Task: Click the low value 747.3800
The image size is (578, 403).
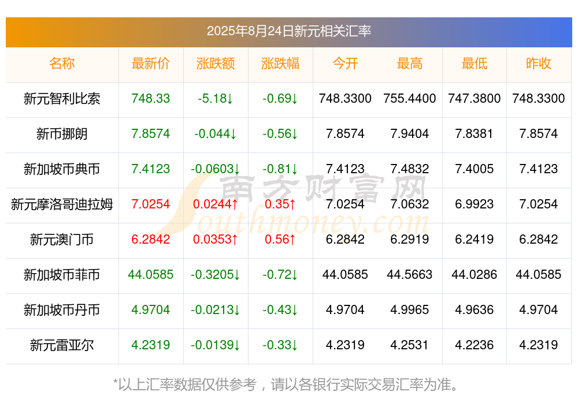Action: coord(475,98)
